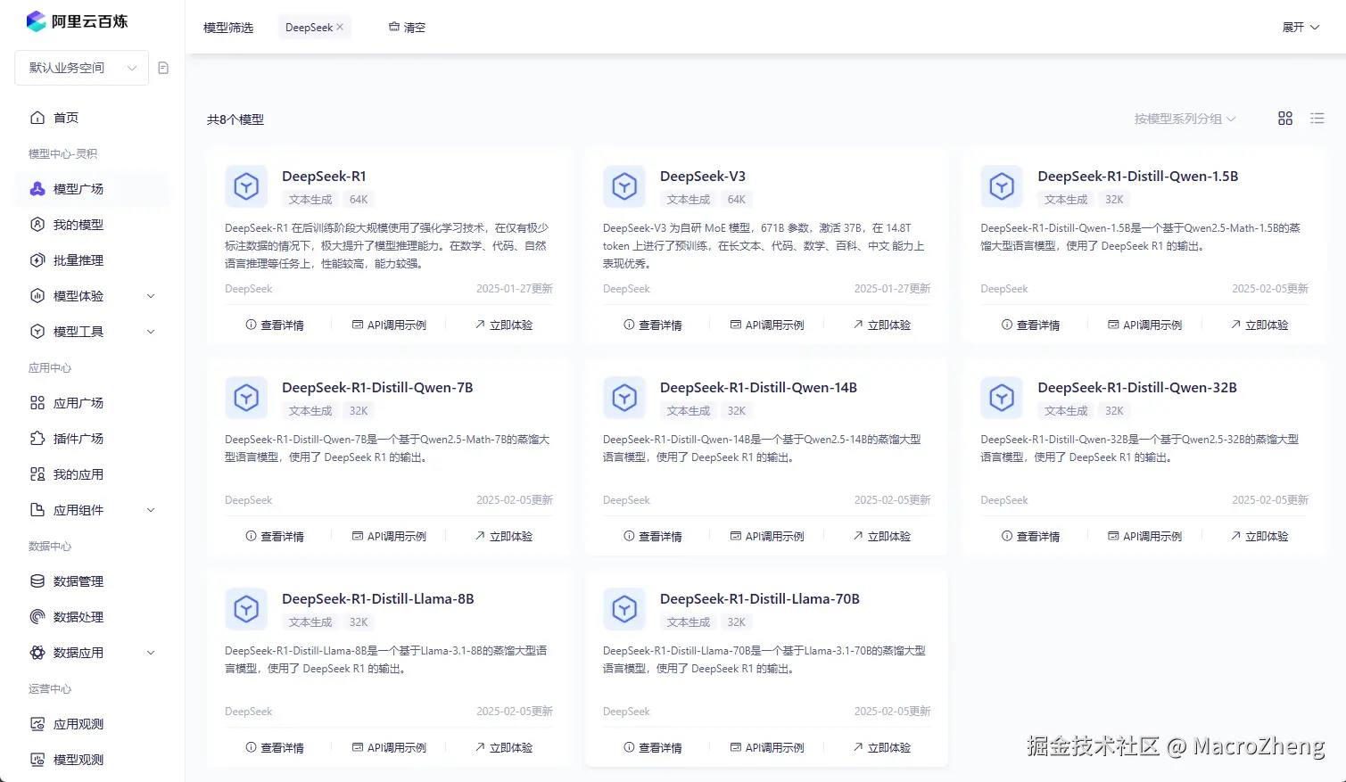Click 立即体验 for DeepSeek-R1-Distill-Qwen-32B
Image resolution: width=1346 pixels, height=782 pixels.
[1259, 537]
